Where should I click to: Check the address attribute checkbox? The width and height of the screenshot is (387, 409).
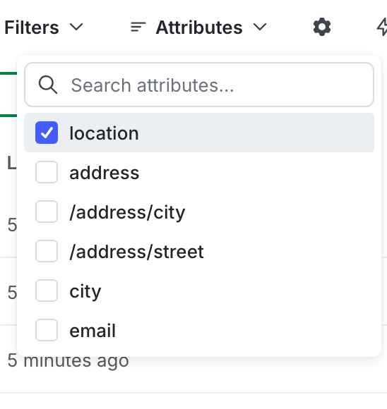point(47,172)
